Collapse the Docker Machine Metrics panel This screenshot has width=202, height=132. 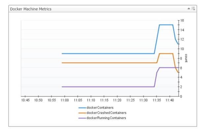point(189,9)
